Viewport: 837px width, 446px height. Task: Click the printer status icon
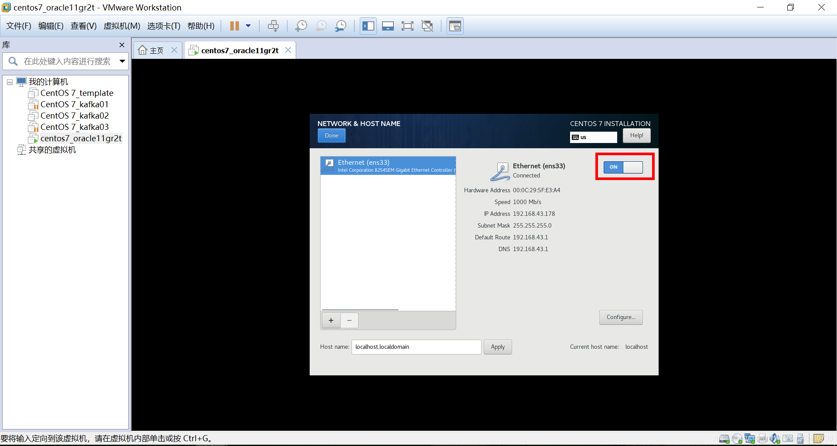pos(762,439)
